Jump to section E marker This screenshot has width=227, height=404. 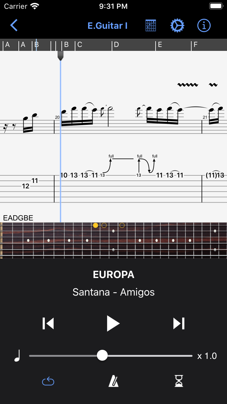[x=160, y=45]
